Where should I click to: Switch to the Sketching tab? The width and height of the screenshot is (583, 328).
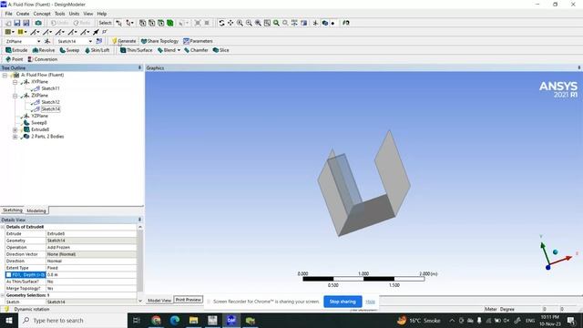12,210
